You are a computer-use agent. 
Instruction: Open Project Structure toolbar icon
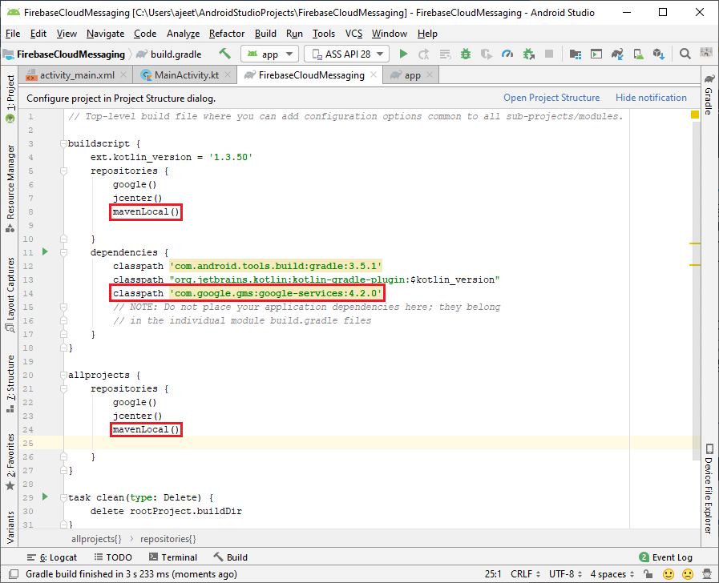click(576, 54)
